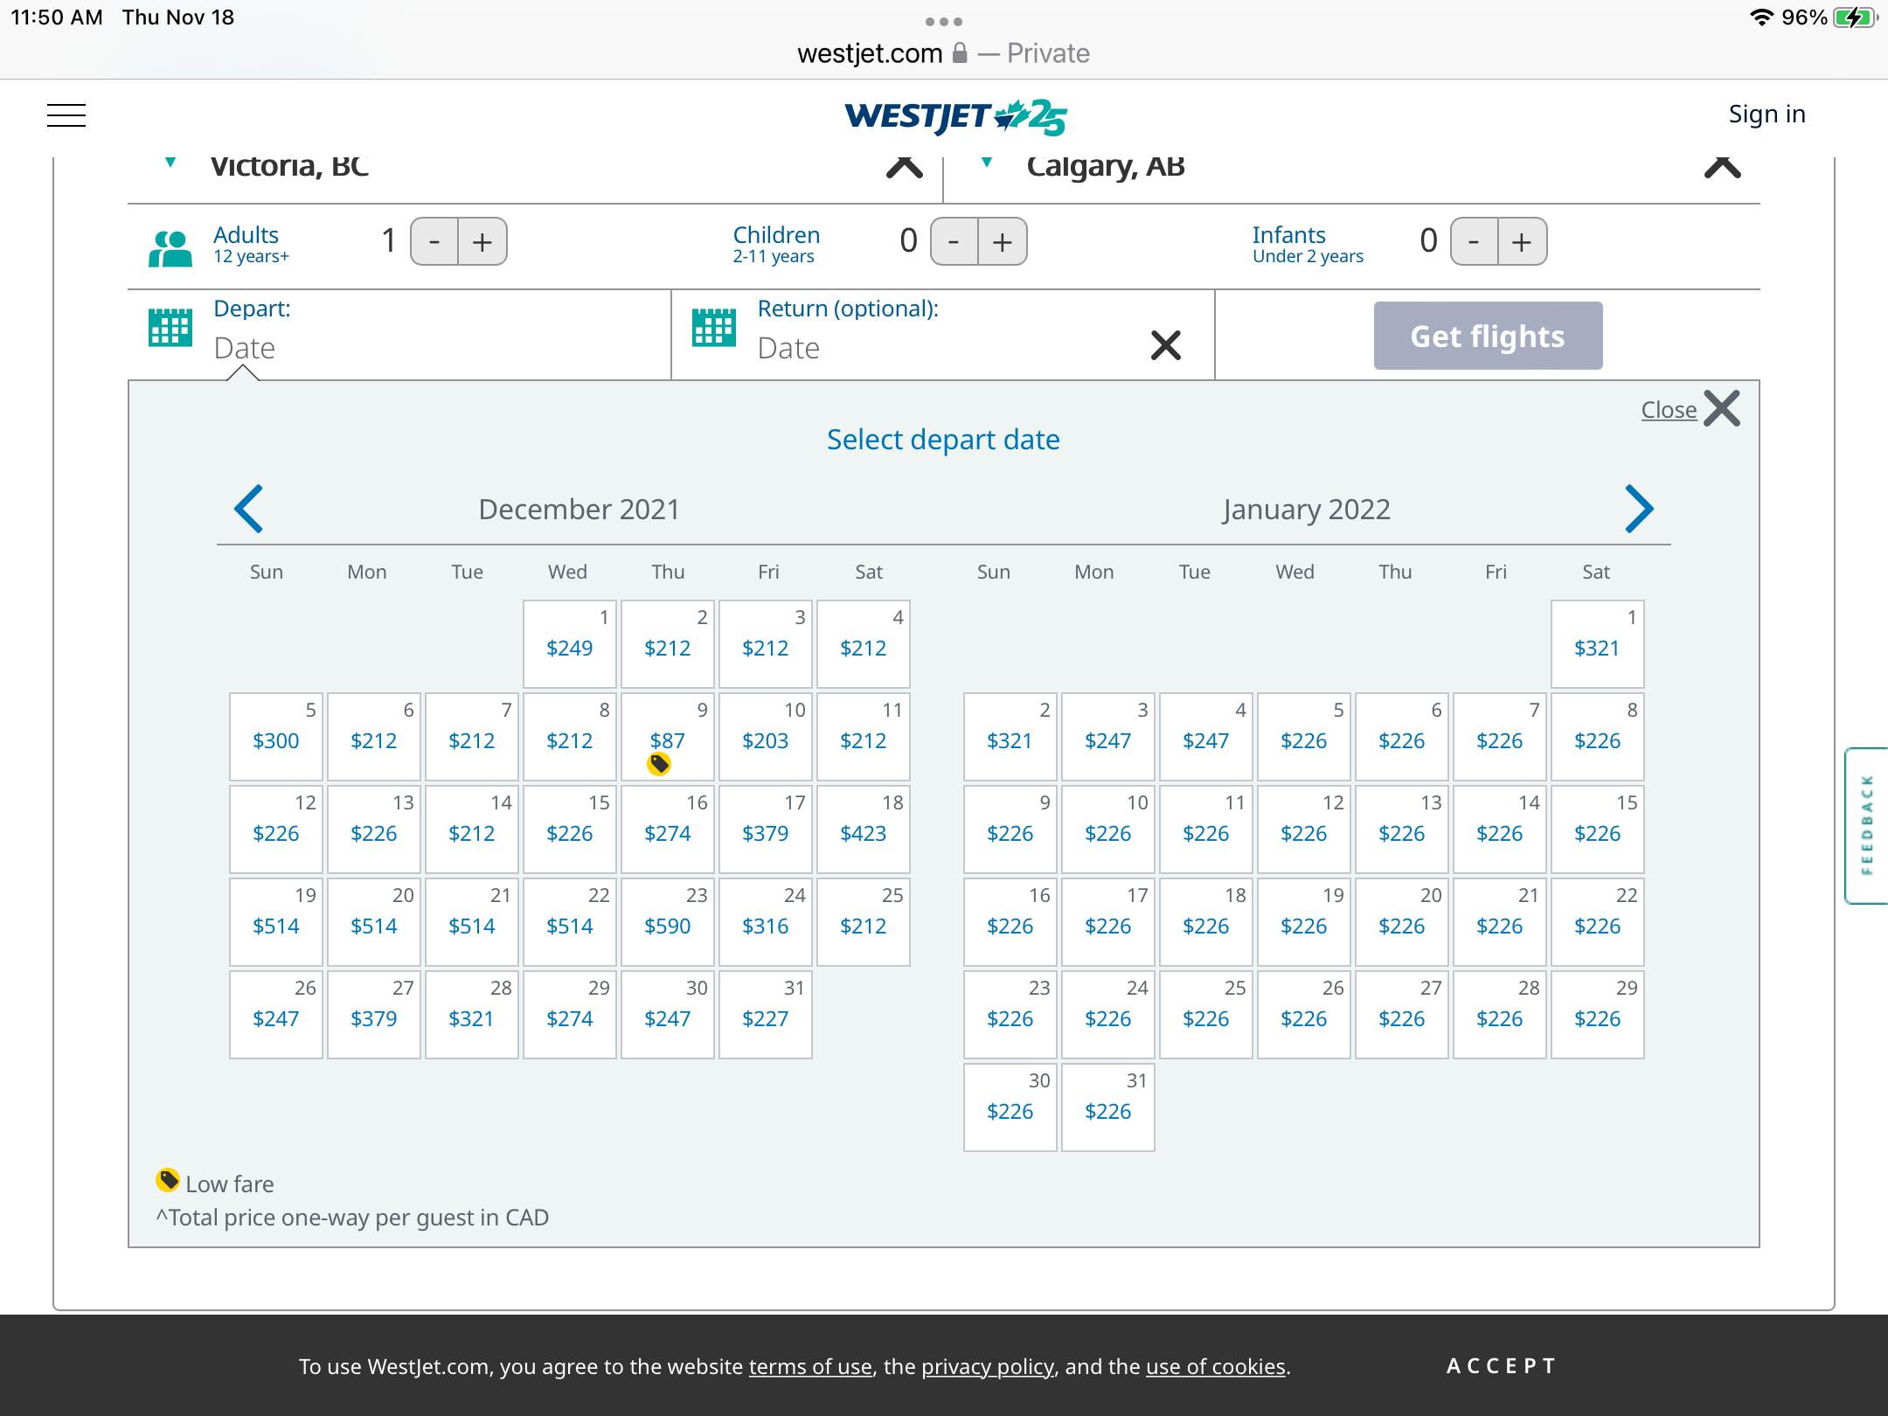This screenshot has height=1416, width=1888.
Task: Click the Get flights button
Action: pos(1488,336)
